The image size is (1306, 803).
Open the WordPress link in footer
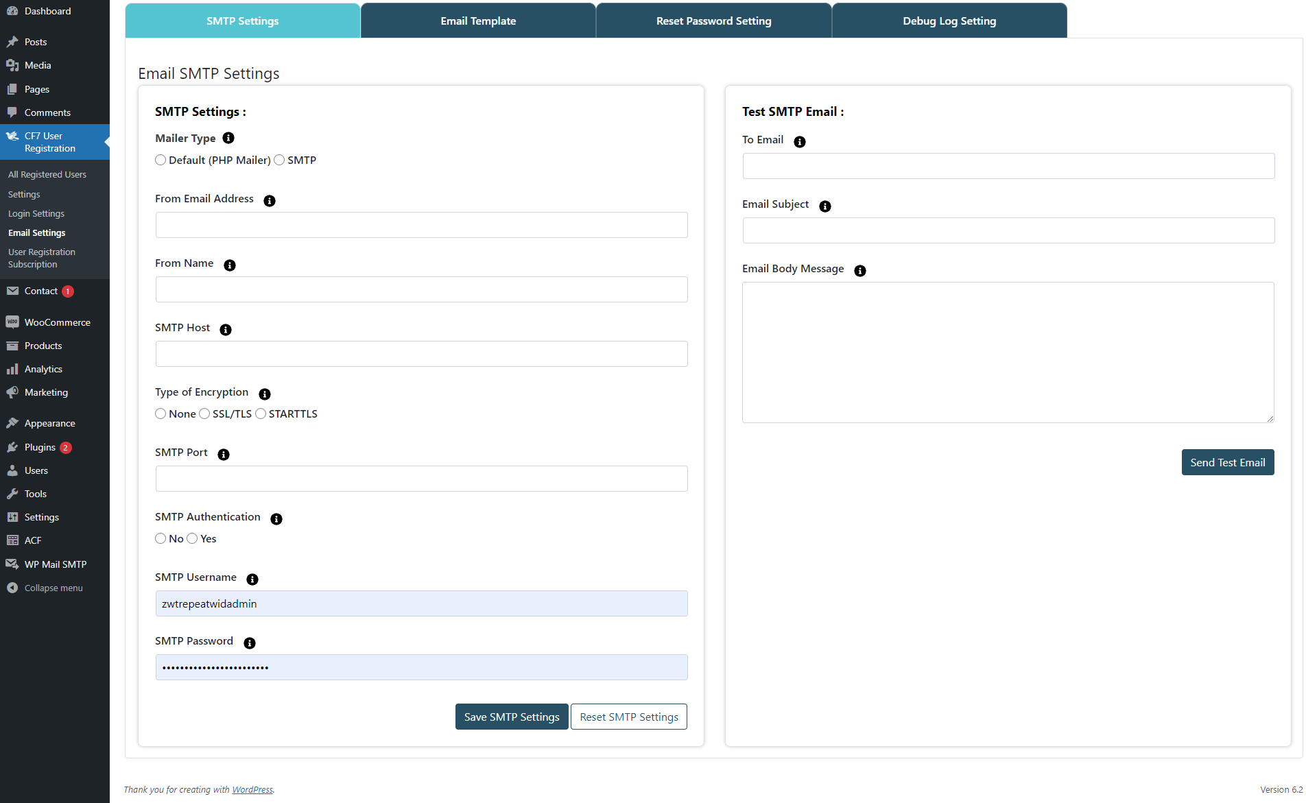click(x=252, y=790)
